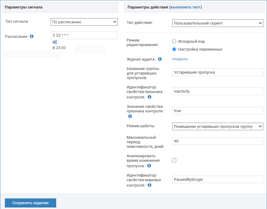Expand the Режим работы dropdown
The width and height of the screenshot is (267, 209).
click(217, 126)
